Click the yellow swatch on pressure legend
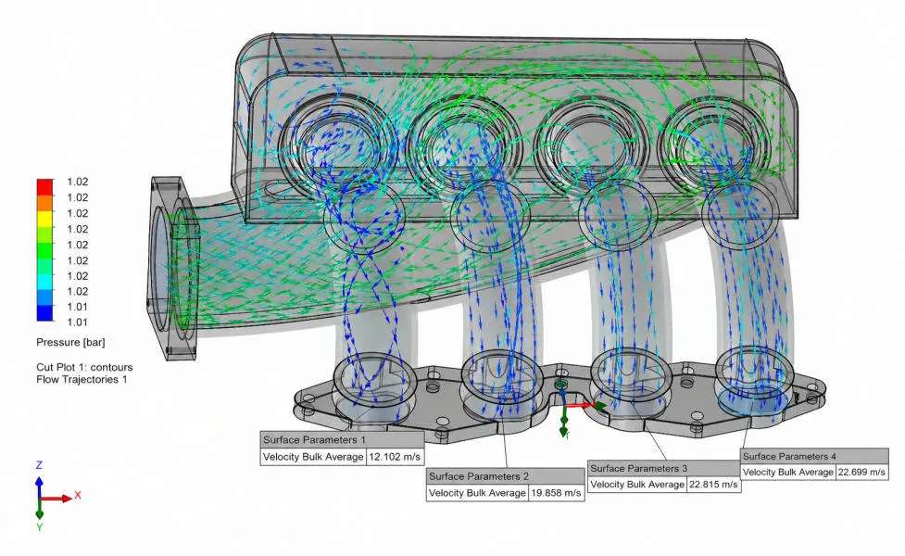905x556 pixels. tap(45, 219)
